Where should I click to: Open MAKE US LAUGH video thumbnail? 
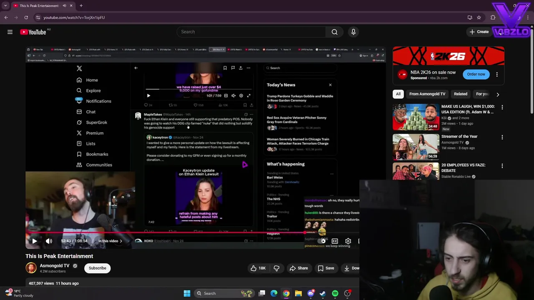[x=416, y=117]
